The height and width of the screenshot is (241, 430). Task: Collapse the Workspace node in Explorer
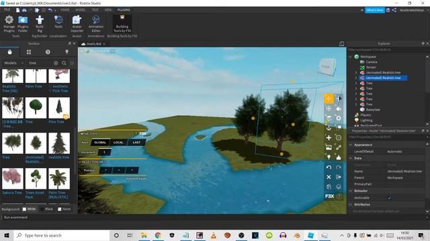351,57
